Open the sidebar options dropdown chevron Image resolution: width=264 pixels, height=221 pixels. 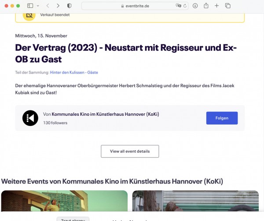(x=38, y=6)
